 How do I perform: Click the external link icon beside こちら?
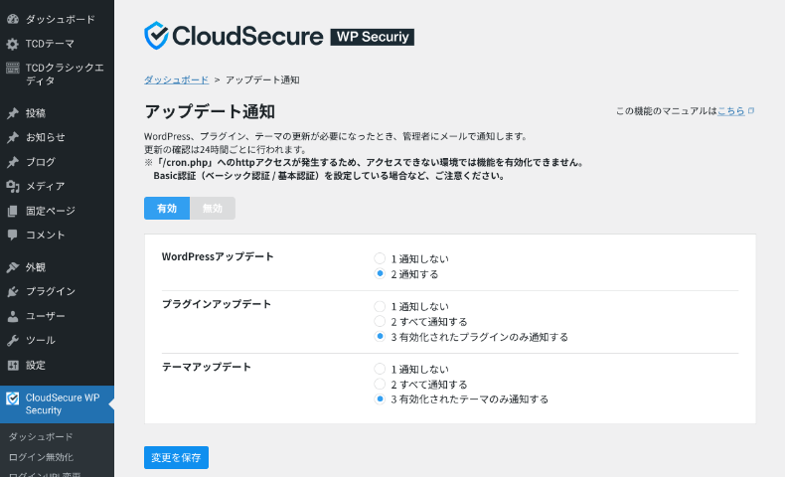tap(751, 110)
